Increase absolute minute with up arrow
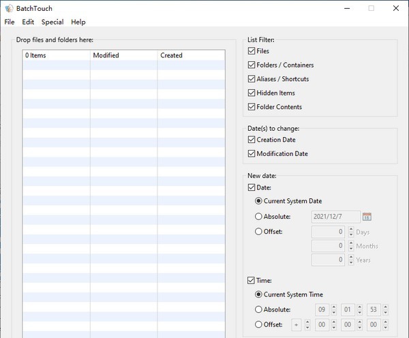The height and width of the screenshot is (338, 409). [360, 307]
